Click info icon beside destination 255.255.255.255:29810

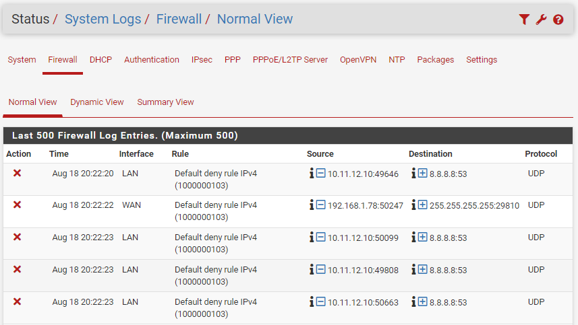pos(413,205)
